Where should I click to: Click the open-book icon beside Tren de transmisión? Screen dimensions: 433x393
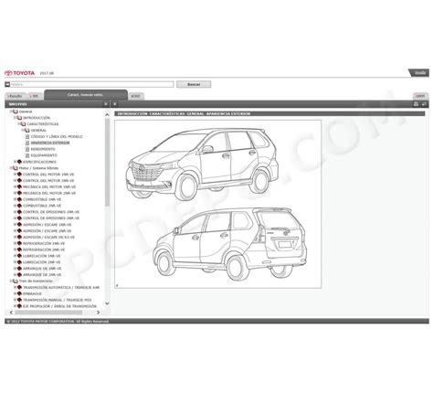pyautogui.click(x=16, y=281)
